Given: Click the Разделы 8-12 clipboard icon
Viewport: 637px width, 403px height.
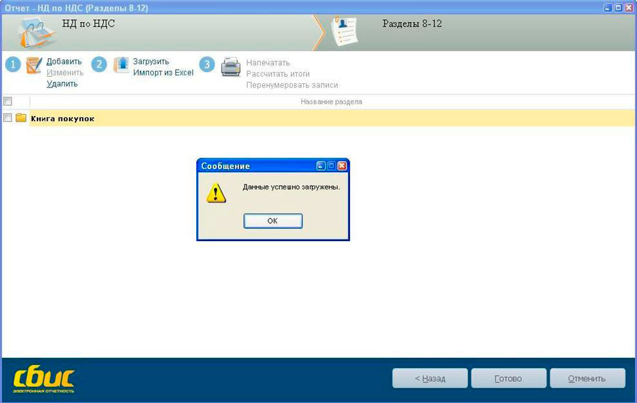Looking at the screenshot, I should 345,30.
